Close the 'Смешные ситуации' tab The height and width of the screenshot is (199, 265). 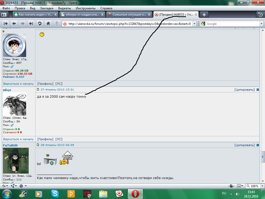pyautogui.click(x=149, y=15)
